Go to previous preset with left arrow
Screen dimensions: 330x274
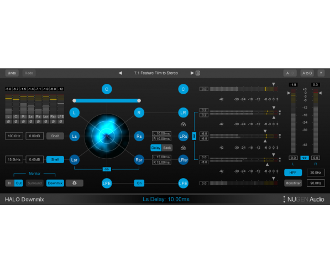tap(120, 73)
